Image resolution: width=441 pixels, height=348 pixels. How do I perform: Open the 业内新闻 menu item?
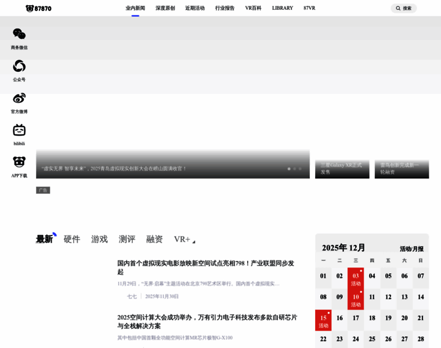pos(135,8)
